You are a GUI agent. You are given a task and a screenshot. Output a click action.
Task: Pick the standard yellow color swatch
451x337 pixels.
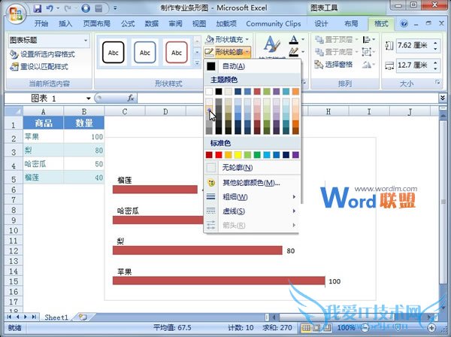(x=238, y=155)
